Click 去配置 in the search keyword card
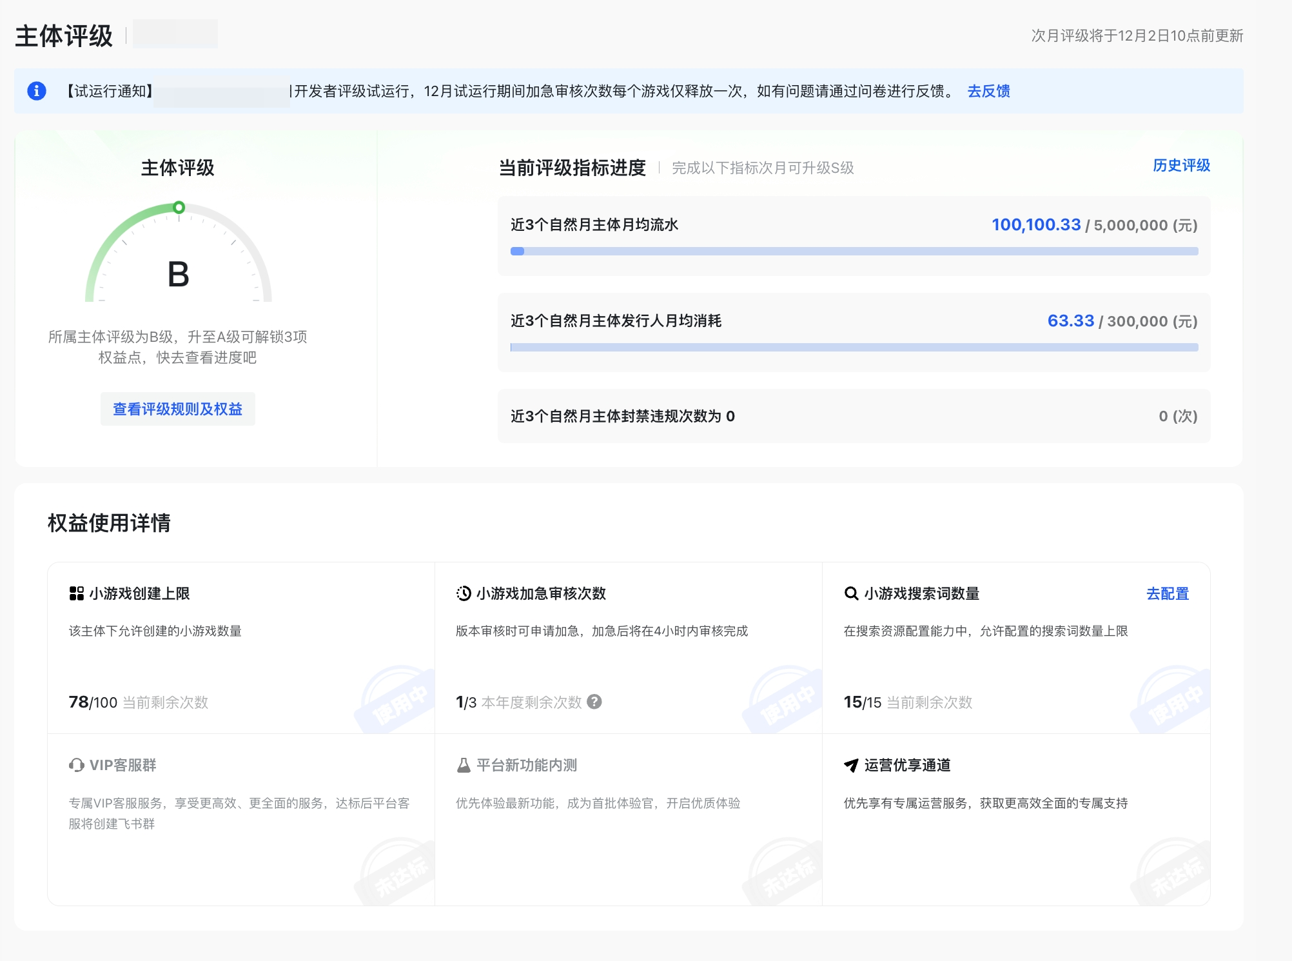The image size is (1292, 961). pos(1167,593)
